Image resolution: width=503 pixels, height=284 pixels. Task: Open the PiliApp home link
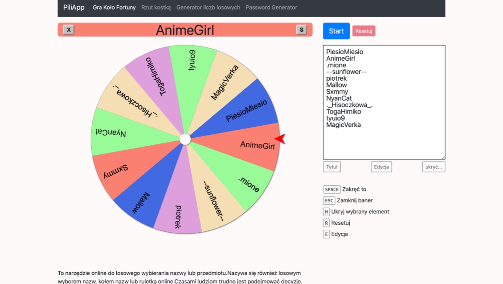point(74,8)
